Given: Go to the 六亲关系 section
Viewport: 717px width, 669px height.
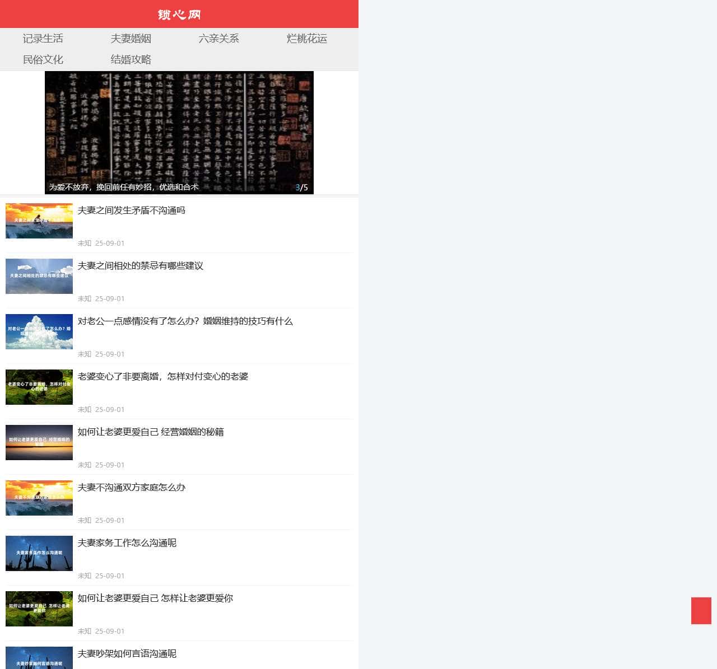Looking at the screenshot, I should coord(219,39).
